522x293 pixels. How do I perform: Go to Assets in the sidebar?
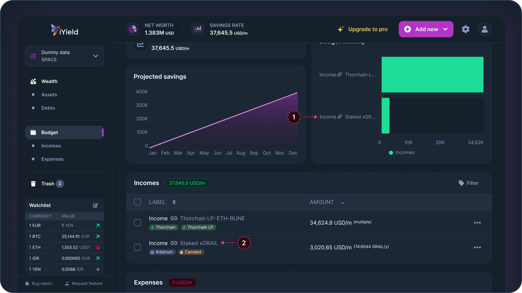point(49,95)
